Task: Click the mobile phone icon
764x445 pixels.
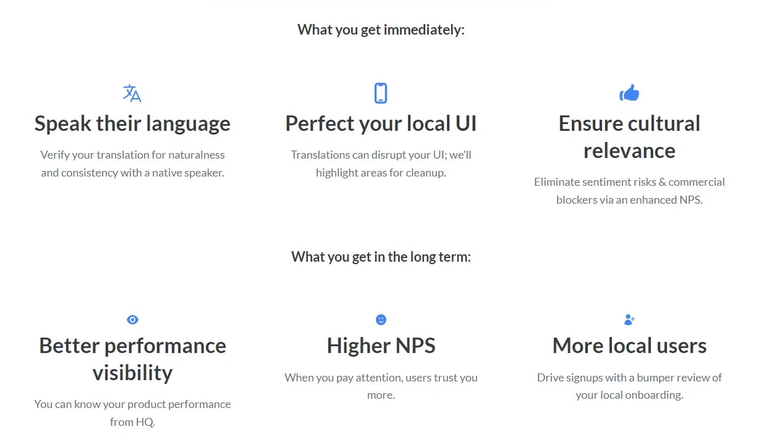Action: [381, 93]
